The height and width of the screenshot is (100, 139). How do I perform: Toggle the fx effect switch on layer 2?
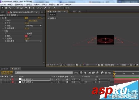pos(59,82)
